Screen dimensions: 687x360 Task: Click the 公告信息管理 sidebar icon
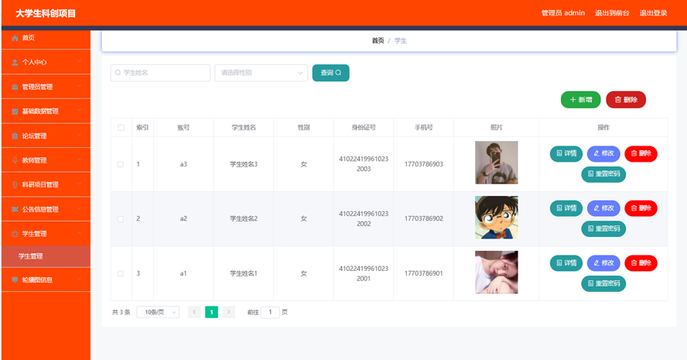tap(15, 209)
